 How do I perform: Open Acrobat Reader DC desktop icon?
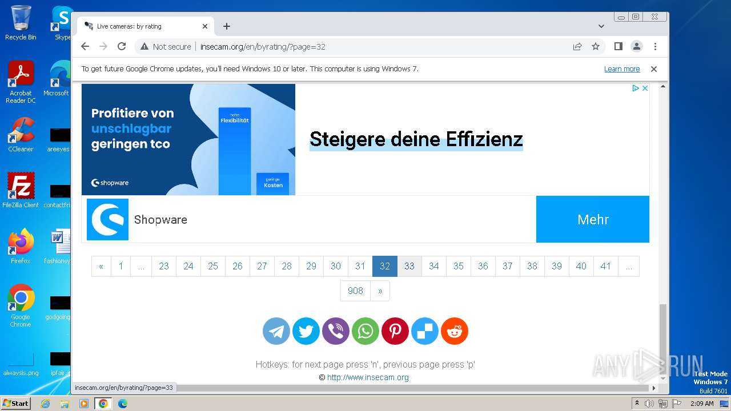click(x=21, y=83)
